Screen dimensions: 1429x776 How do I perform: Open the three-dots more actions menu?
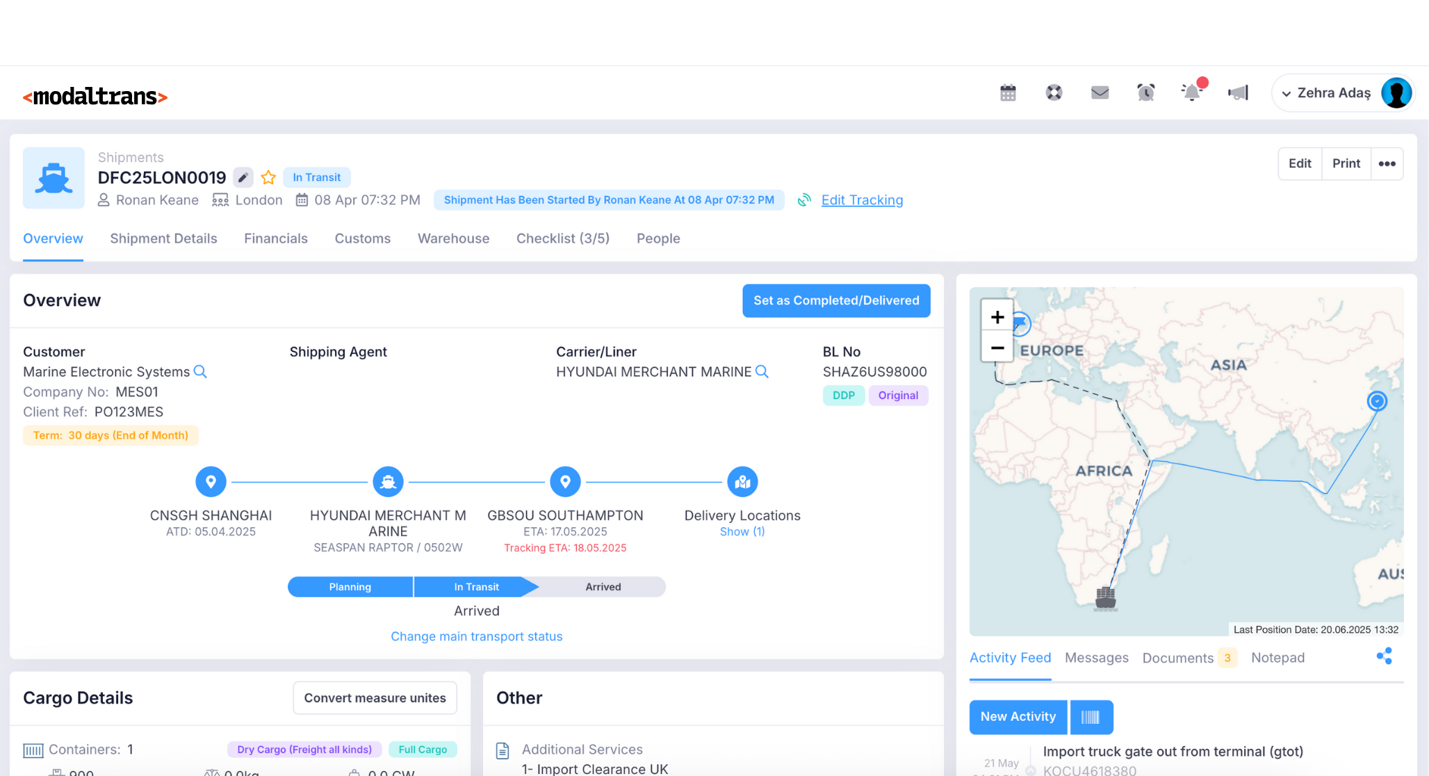click(1387, 163)
